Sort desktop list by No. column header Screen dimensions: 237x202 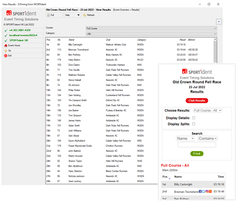tap(59, 40)
